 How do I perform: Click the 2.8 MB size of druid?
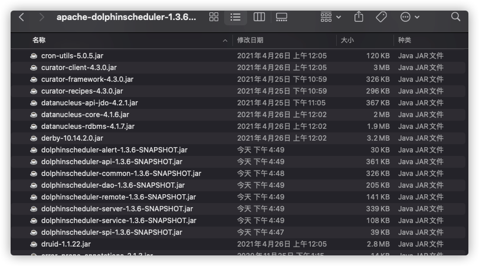(x=378, y=244)
